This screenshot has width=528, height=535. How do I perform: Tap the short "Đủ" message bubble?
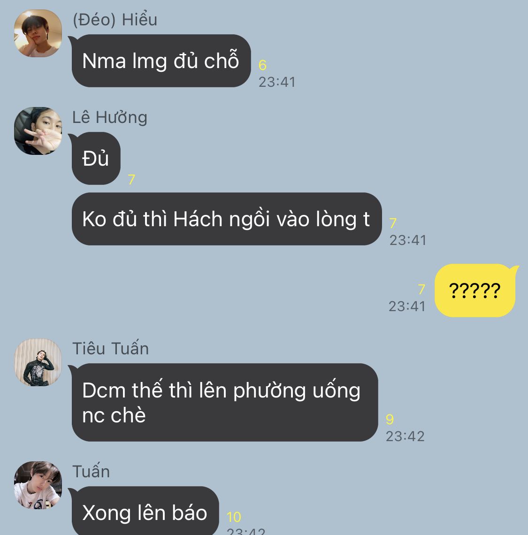[x=96, y=158]
